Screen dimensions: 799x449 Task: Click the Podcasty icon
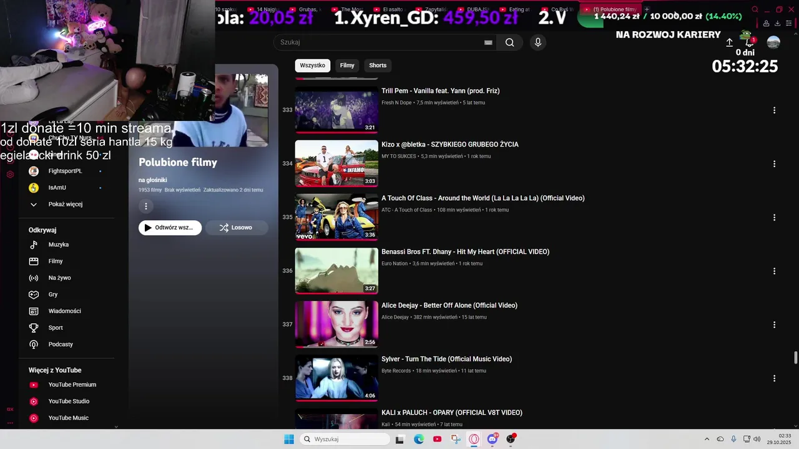(34, 344)
